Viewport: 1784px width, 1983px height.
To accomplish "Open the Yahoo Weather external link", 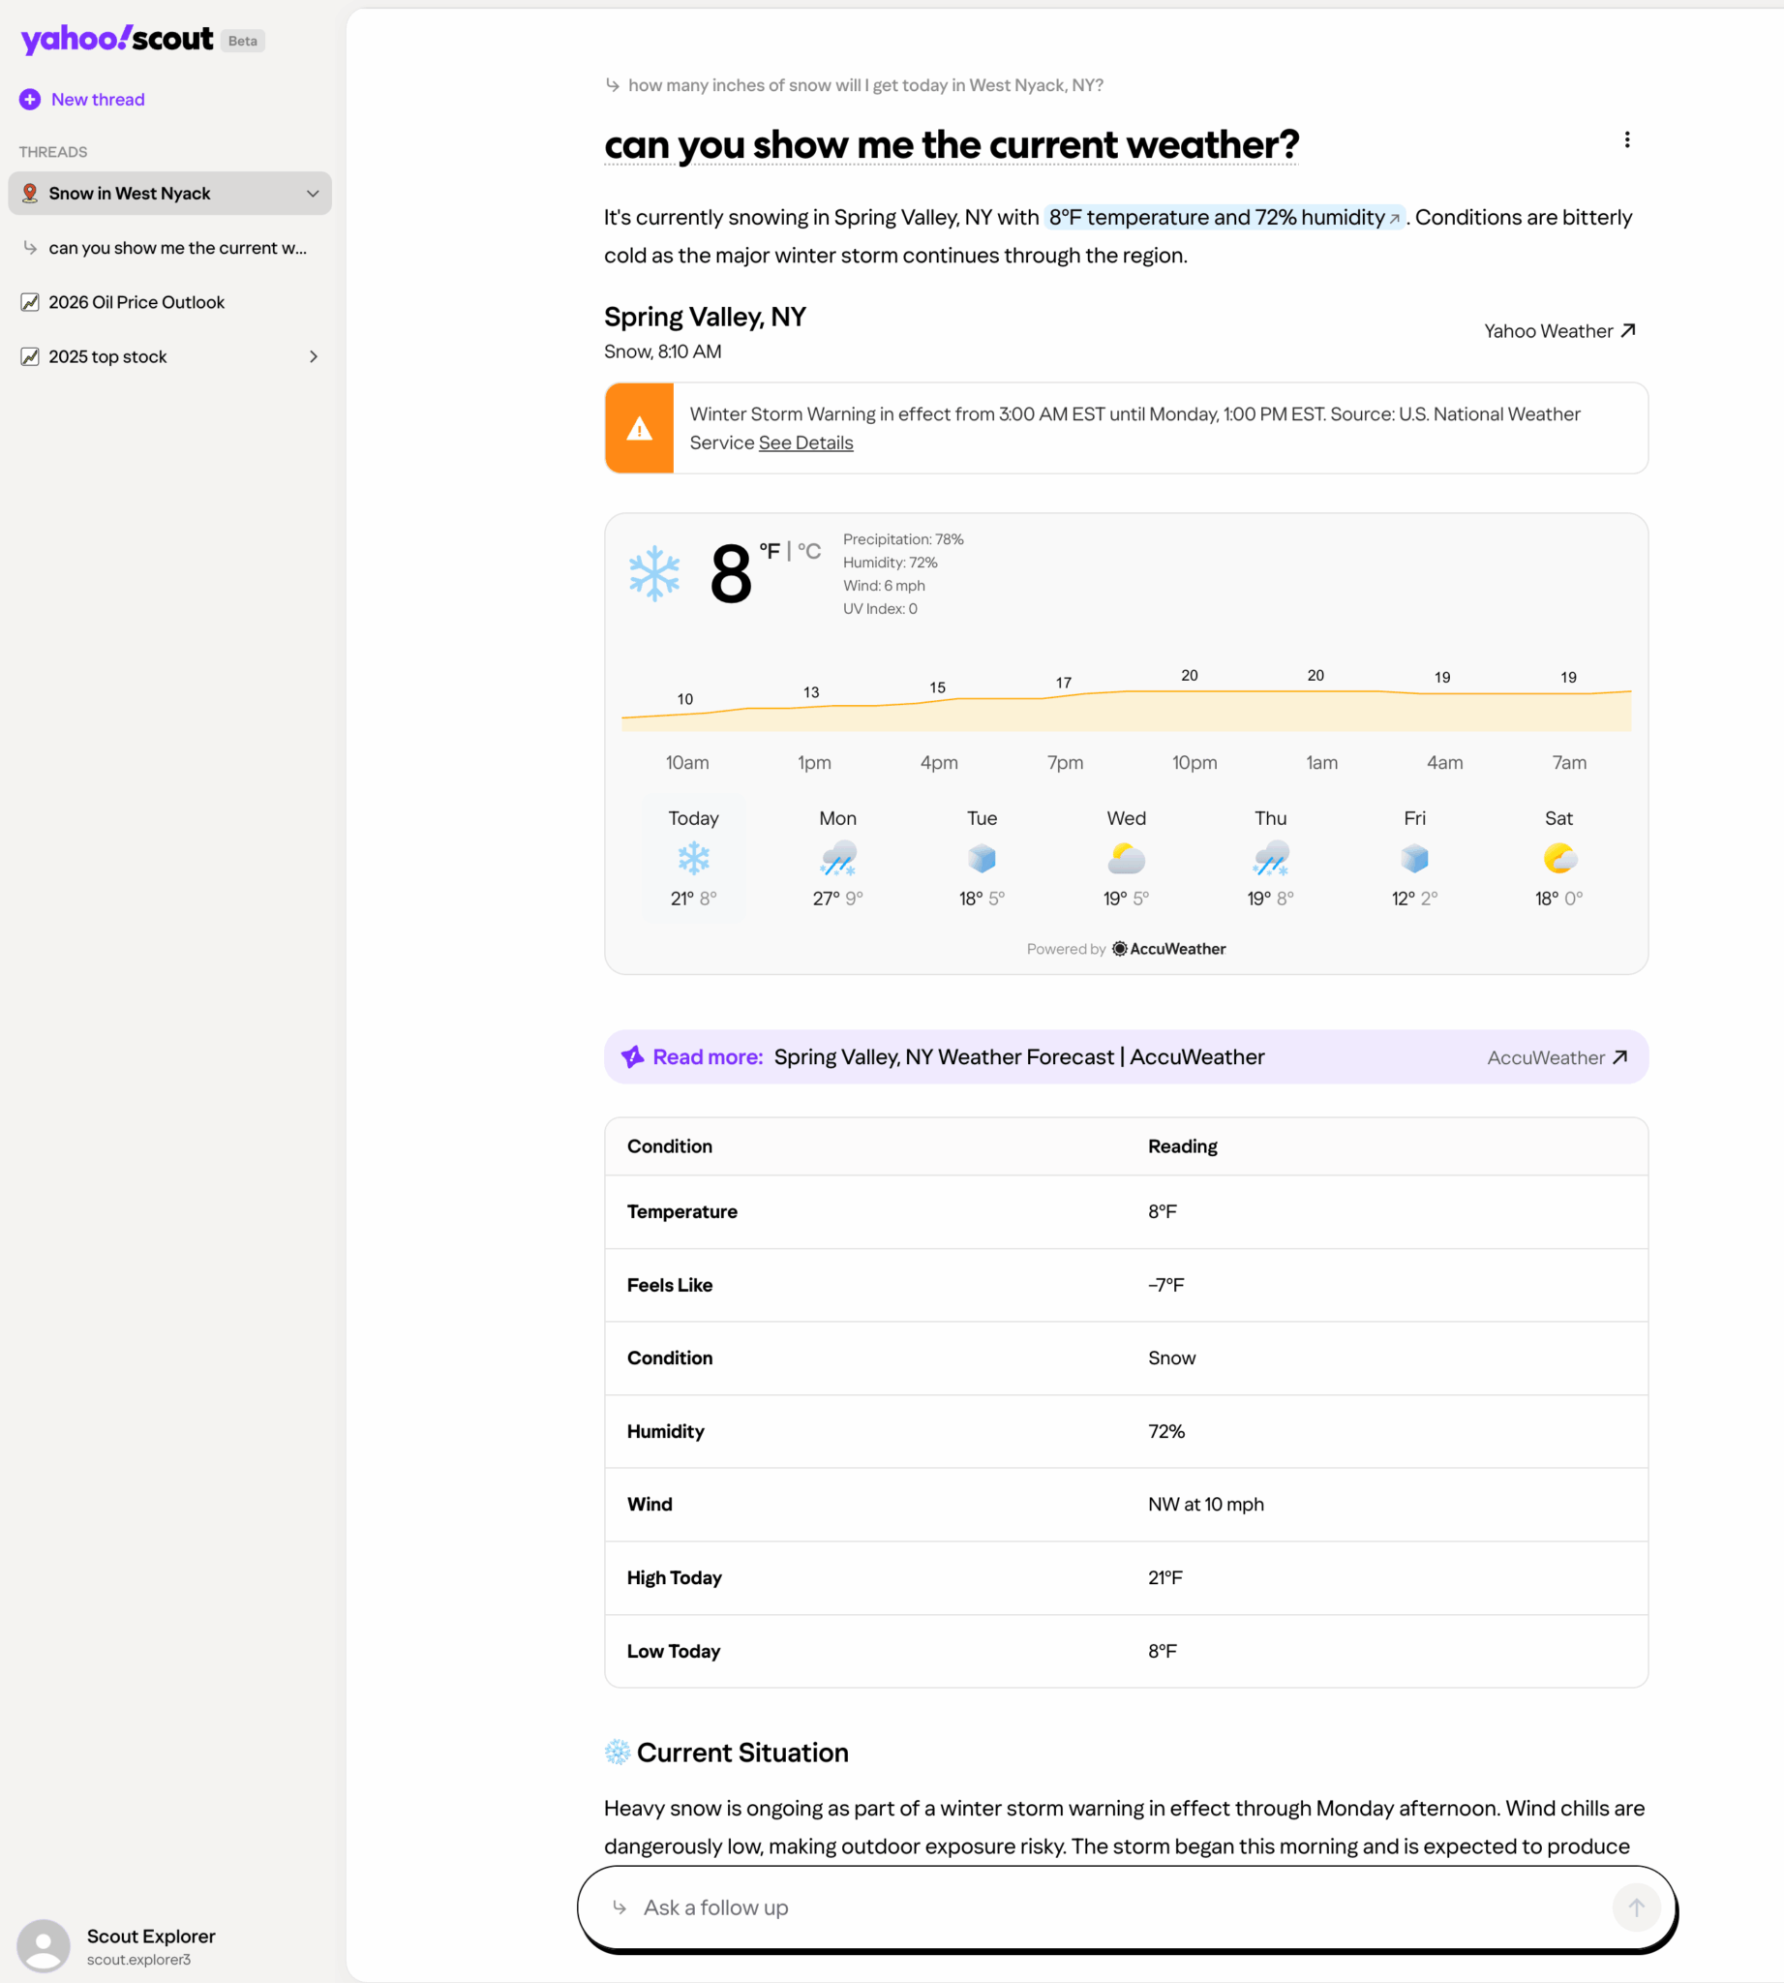I will coord(1558,331).
